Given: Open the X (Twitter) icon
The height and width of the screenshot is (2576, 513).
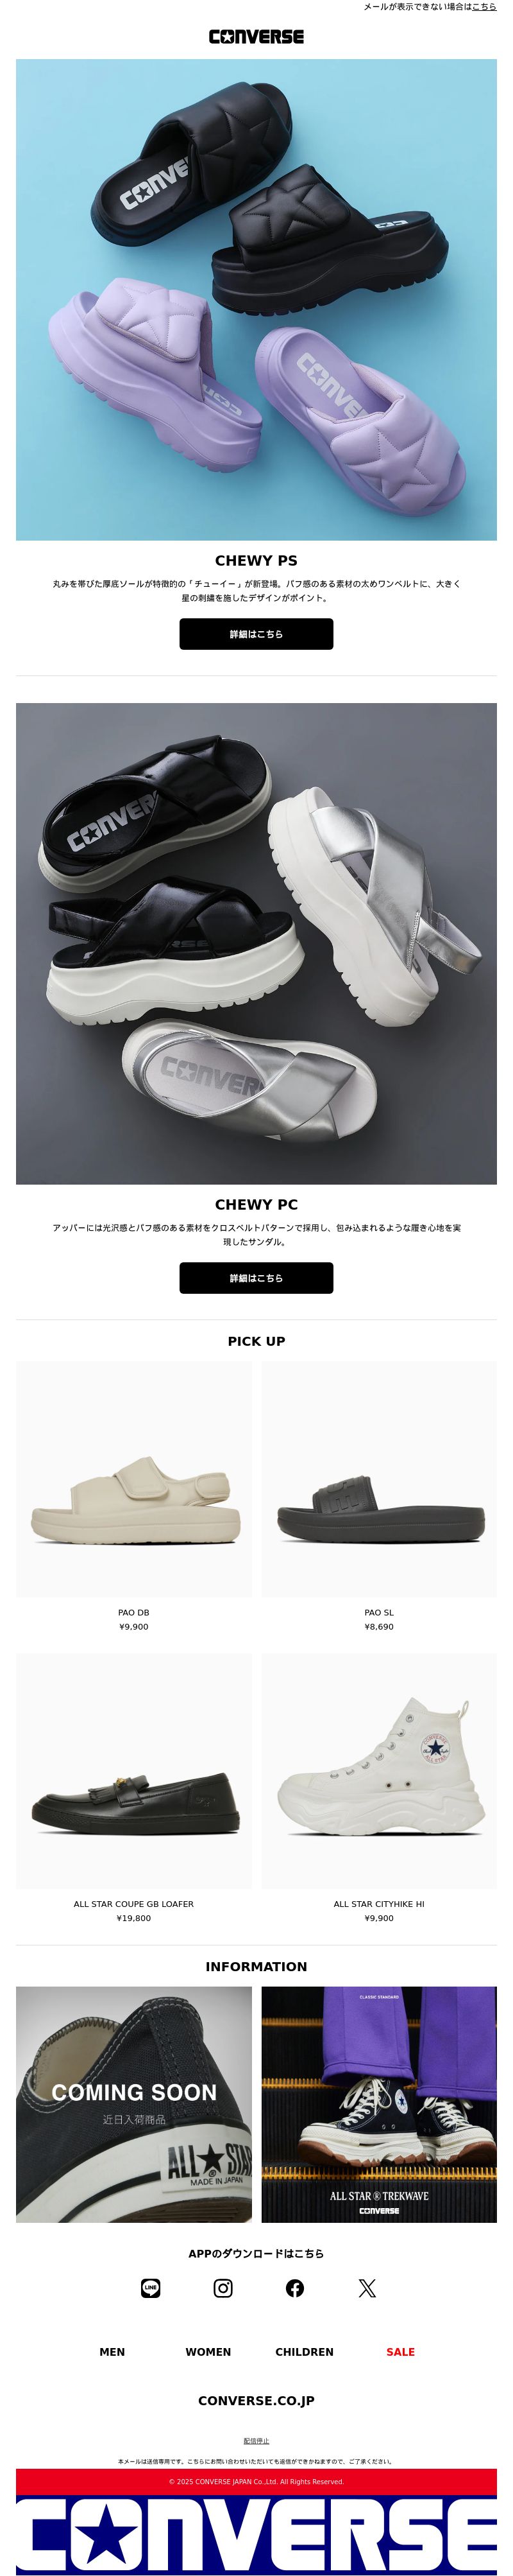Looking at the screenshot, I should [367, 2288].
